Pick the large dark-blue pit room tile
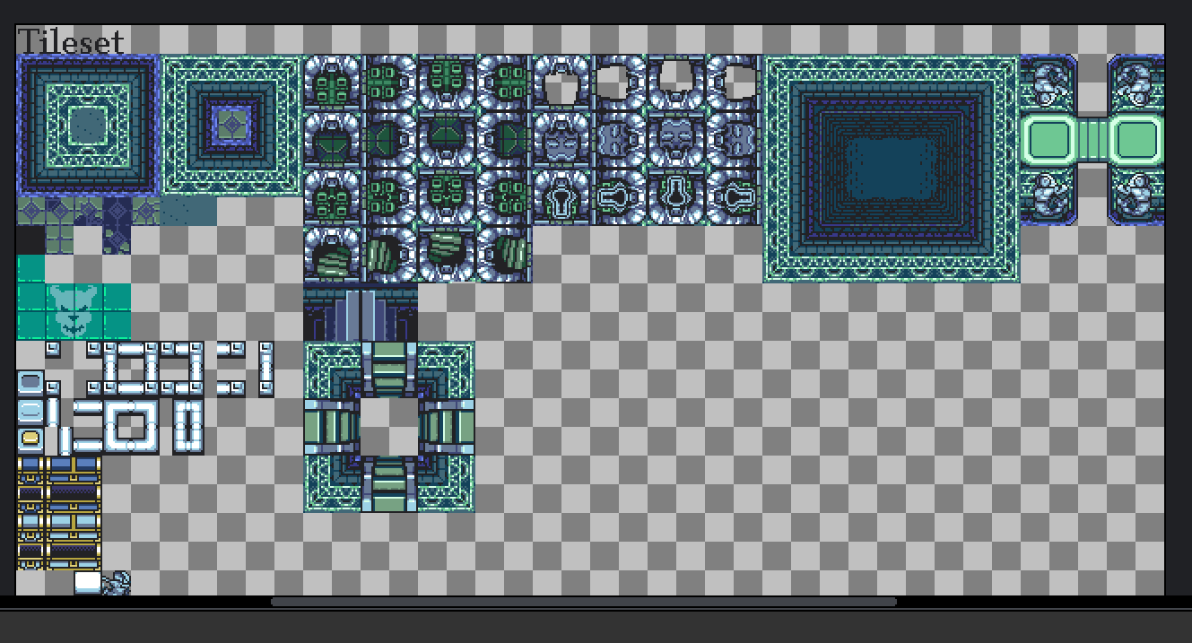The width and height of the screenshot is (1192, 643). click(892, 169)
